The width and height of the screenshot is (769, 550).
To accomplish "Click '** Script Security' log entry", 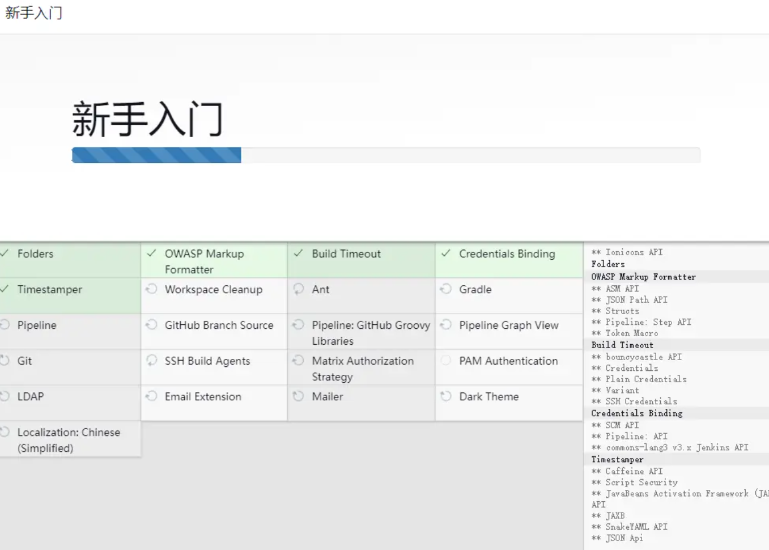I will (x=635, y=483).
